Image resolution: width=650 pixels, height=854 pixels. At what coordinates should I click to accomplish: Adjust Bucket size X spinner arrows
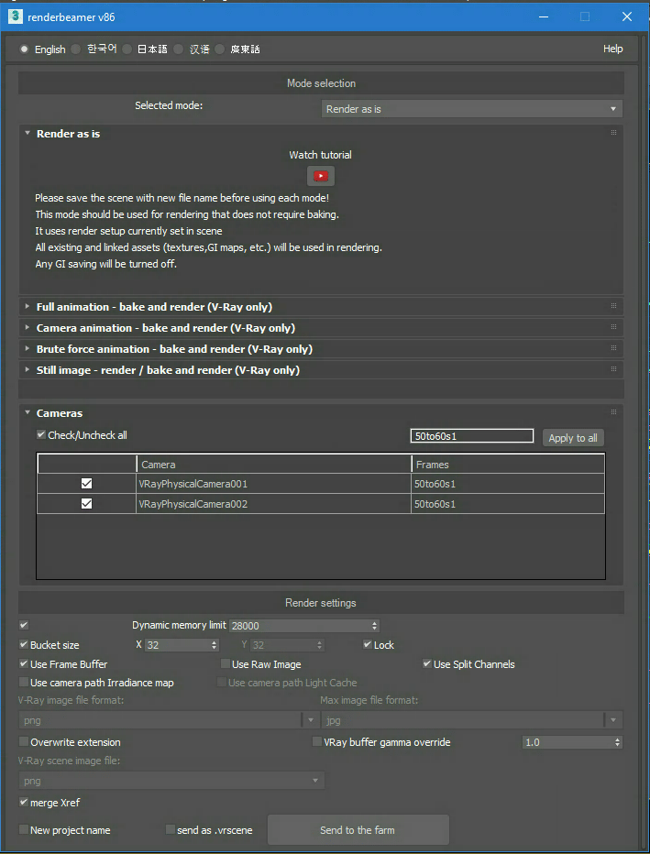coord(215,645)
